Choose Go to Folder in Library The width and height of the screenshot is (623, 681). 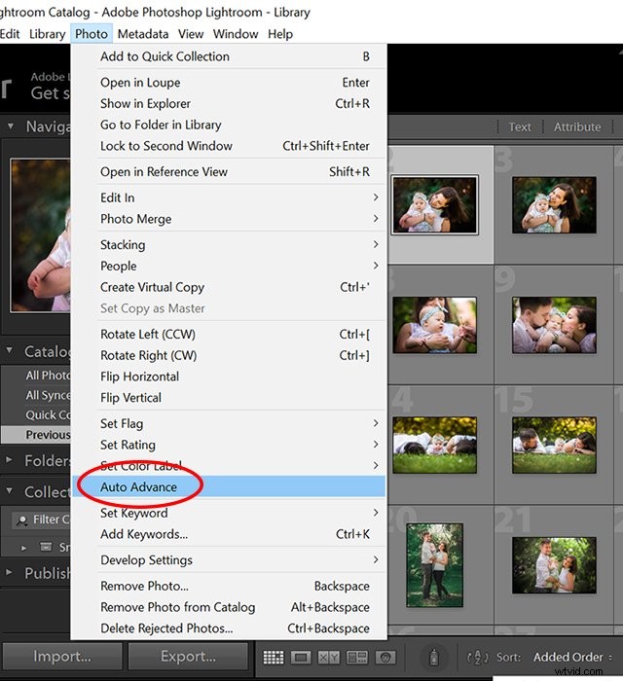[229, 125]
